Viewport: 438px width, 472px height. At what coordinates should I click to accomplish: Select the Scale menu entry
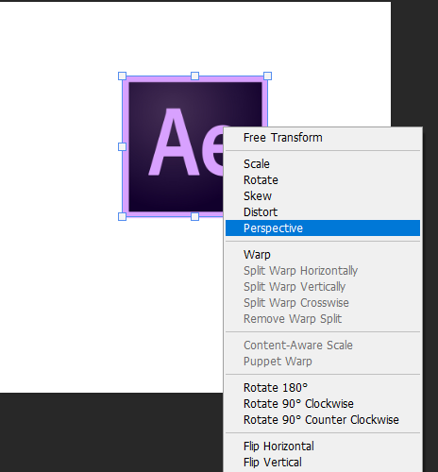(x=323, y=164)
